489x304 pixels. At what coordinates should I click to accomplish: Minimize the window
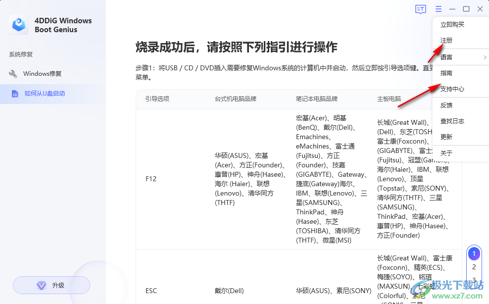click(x=452, y=9)
